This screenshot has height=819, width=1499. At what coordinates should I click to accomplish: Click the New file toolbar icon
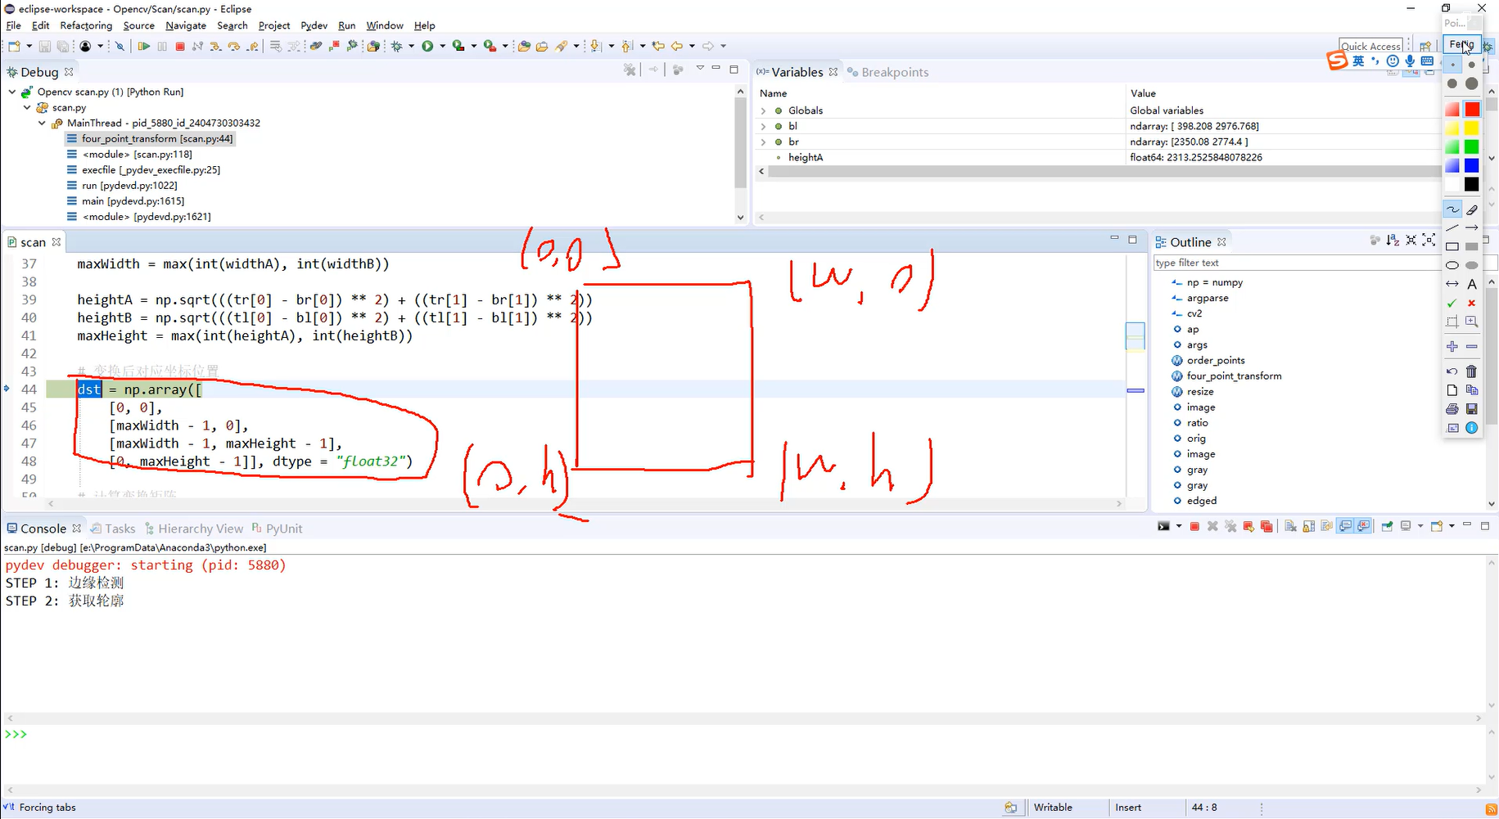tap(14, 46)
